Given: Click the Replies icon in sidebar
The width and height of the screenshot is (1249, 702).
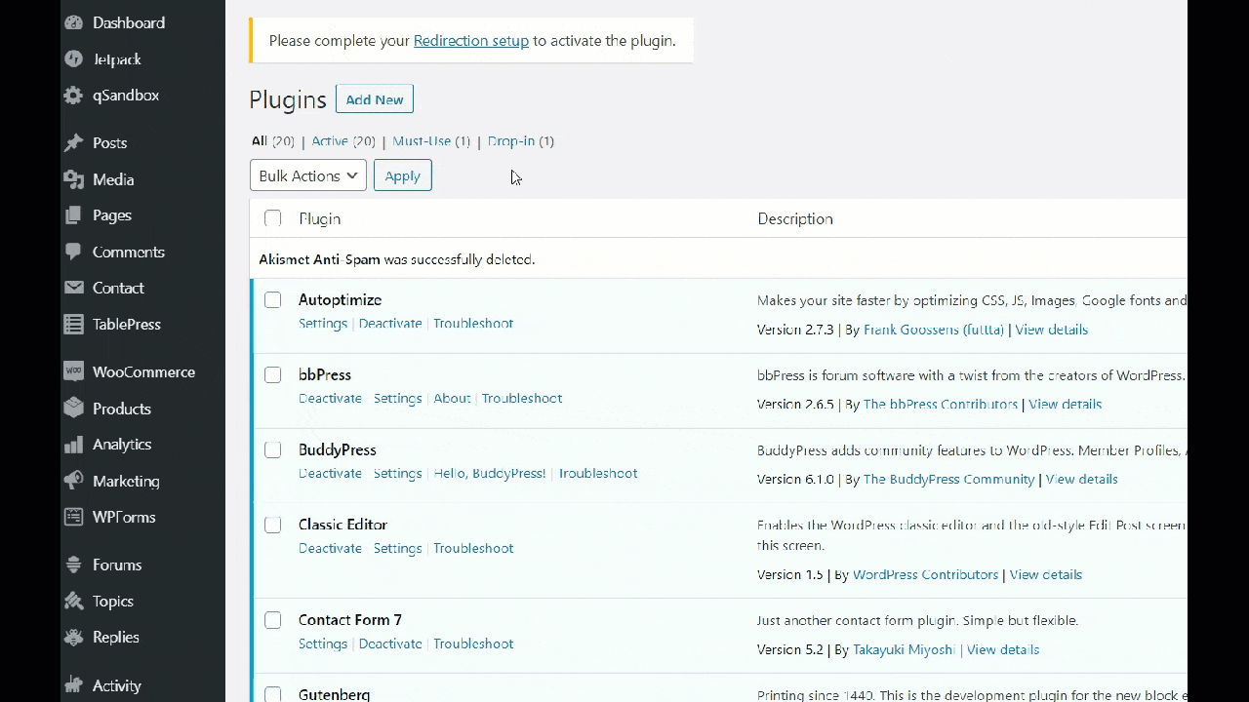Looking at the screenshot, I should click(73, 638).
